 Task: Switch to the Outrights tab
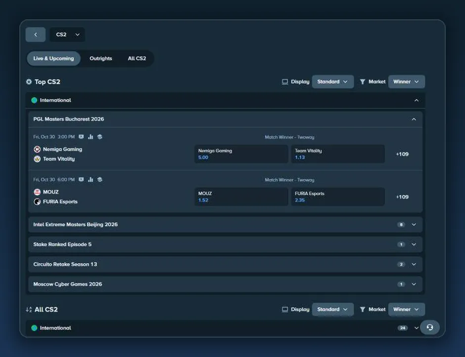[101, 59]
